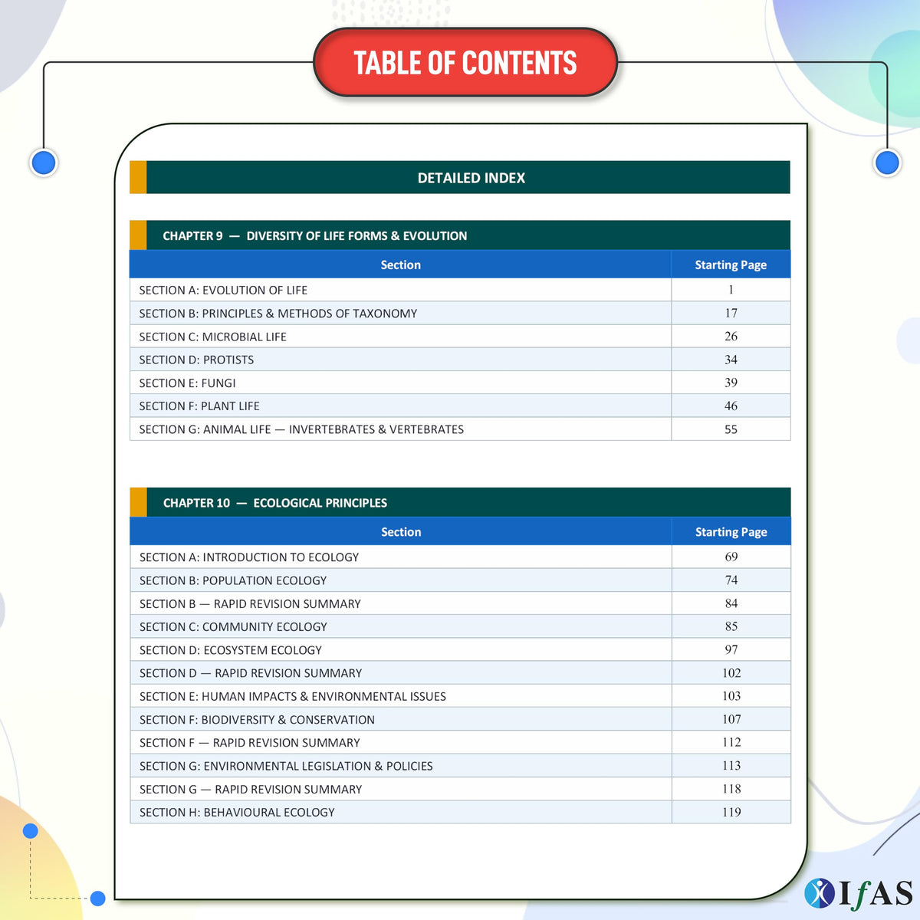Screen dimensions: 920x920
Task: Click Section G — Rapid Revision Summary
Action: coord(460,789)
